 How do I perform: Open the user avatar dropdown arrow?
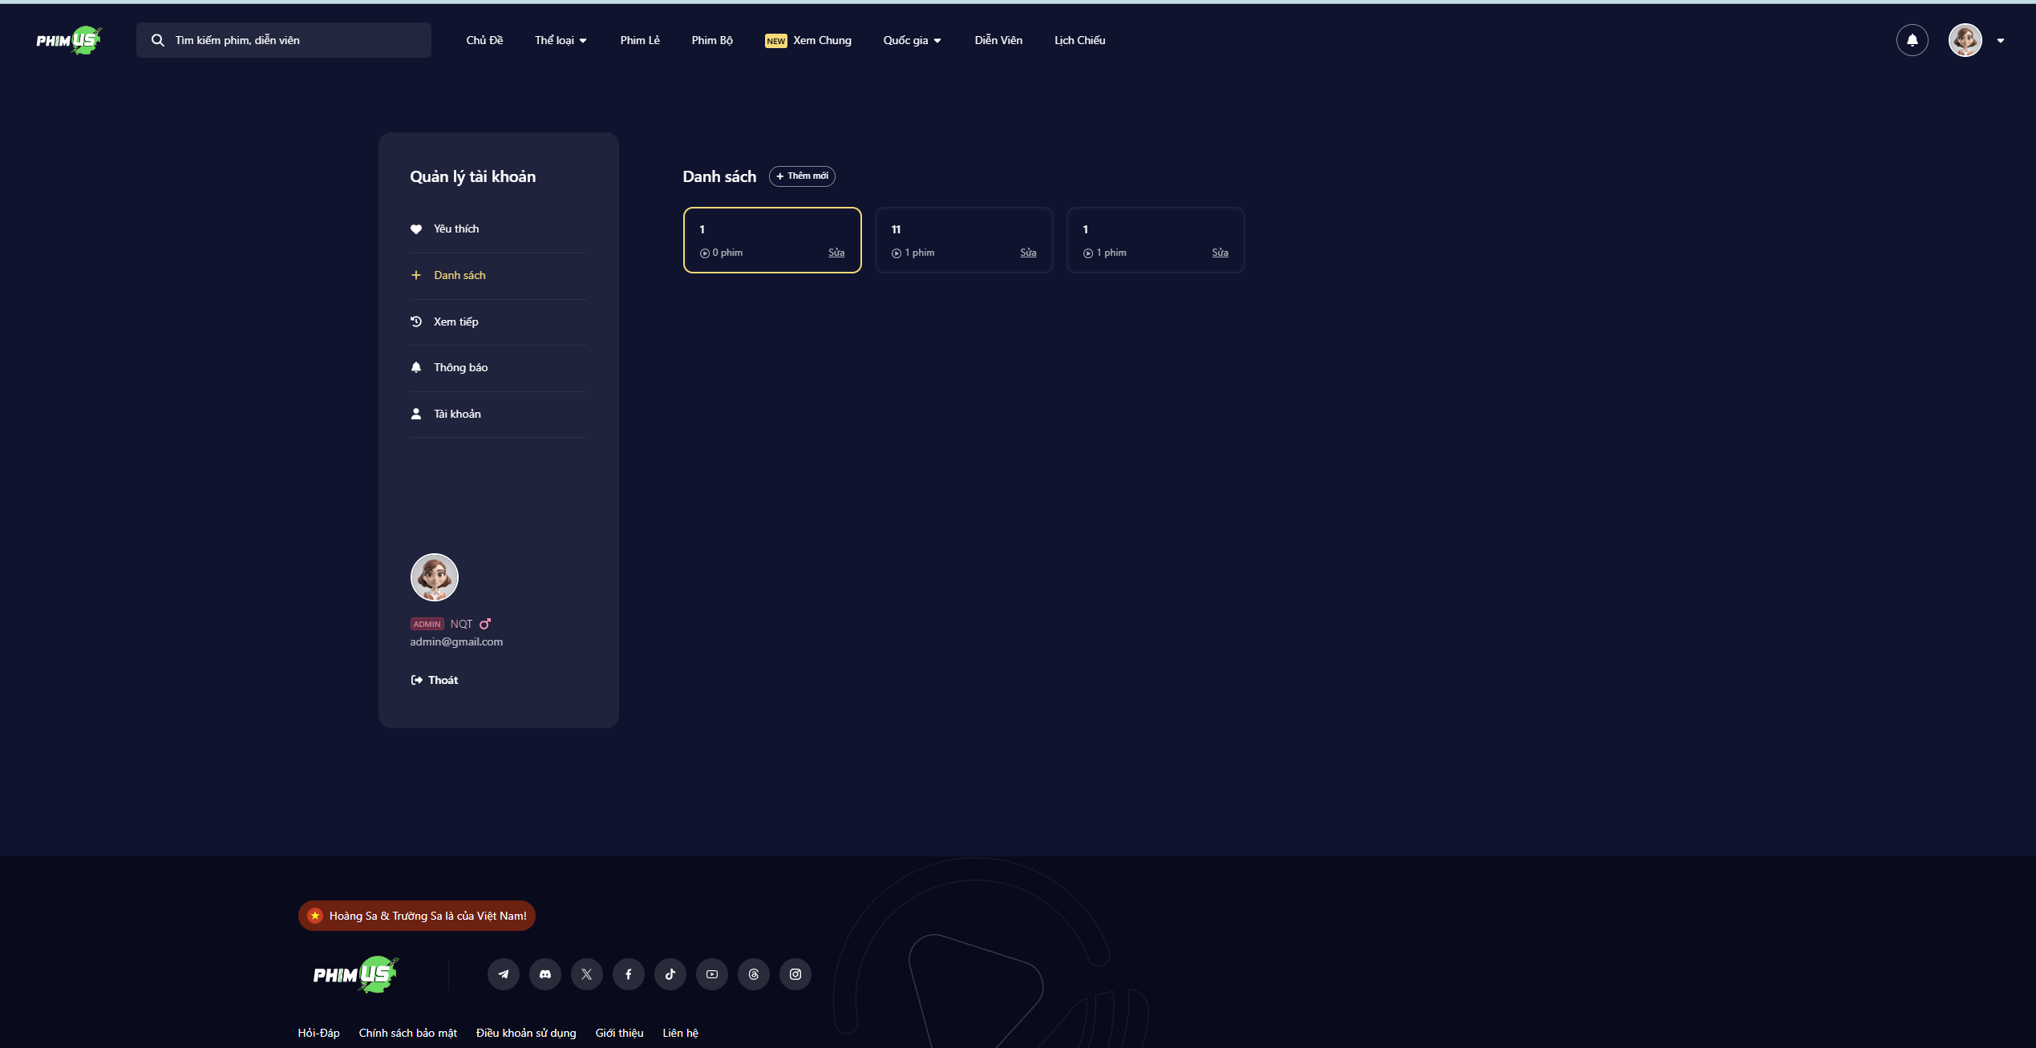click(2001, 41)
